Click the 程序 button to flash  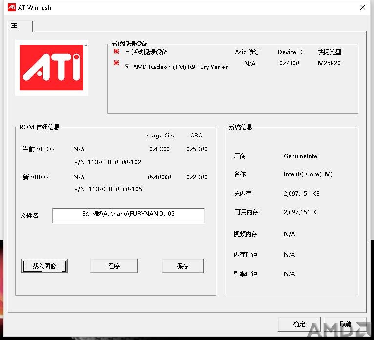tap(114, 266)
